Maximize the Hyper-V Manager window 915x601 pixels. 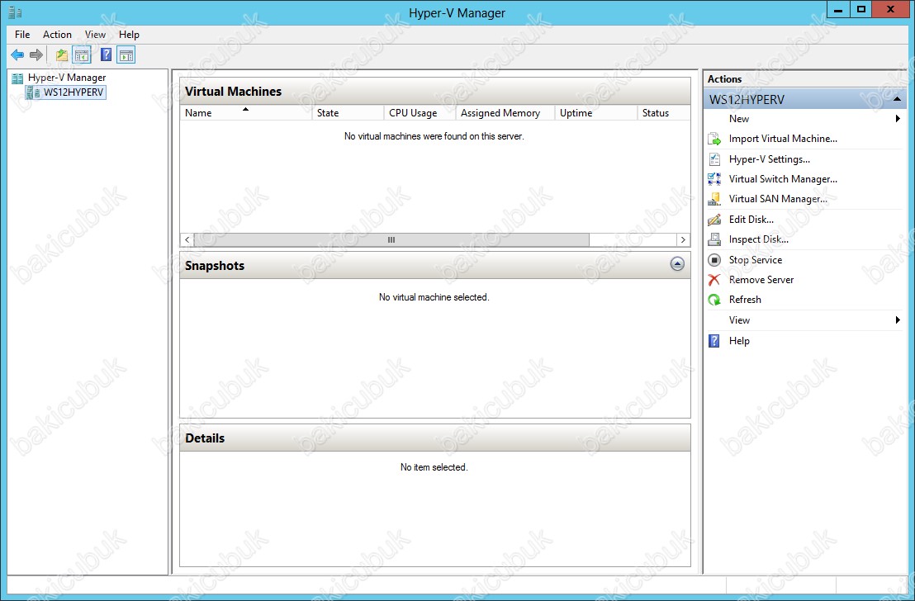(860, 10)
